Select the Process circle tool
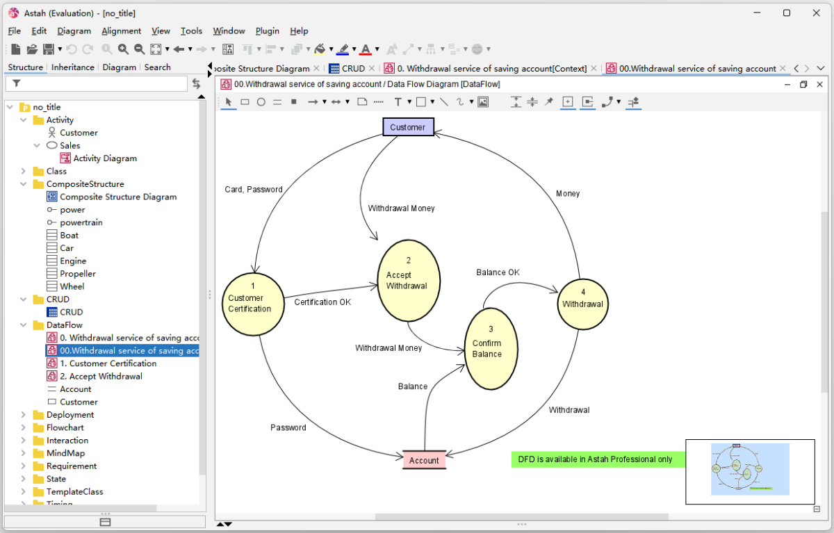Viewport: 834px width, 533px height. 261,102
